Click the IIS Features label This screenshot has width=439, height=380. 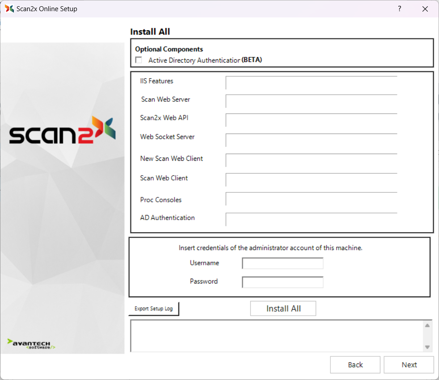(x=156, y=81)
